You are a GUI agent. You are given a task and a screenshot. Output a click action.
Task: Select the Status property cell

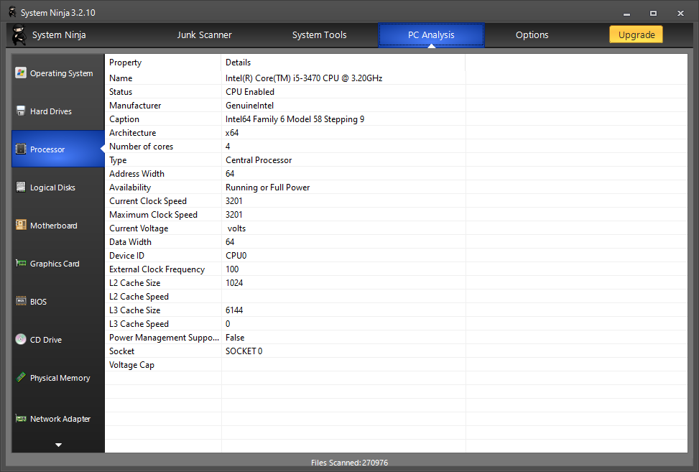pyautogui.click(x=163, y=92)
